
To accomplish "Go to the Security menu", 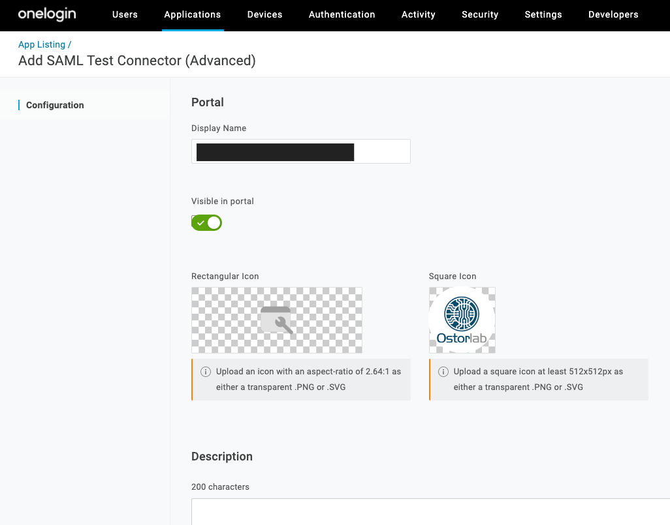I will [x=479, y=14].
